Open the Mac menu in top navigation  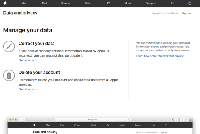24,3
